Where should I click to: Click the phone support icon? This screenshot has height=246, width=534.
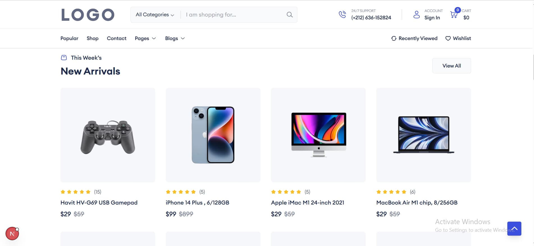tap(342, 14)
